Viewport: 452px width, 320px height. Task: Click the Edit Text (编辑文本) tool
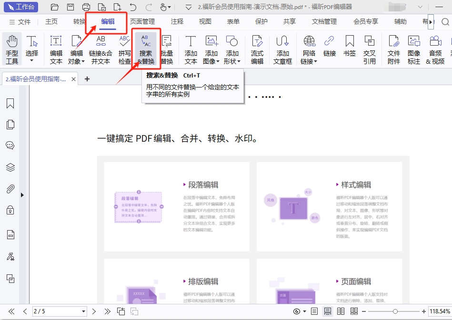click(56, 49)
